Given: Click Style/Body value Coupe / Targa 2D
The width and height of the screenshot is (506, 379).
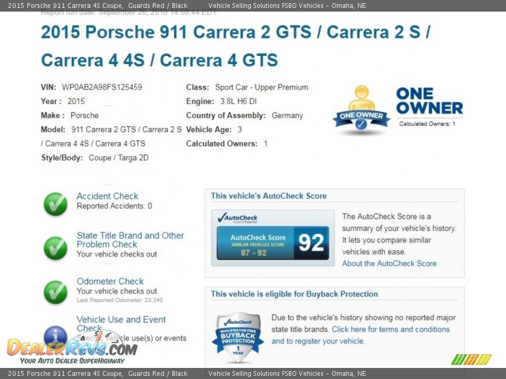Looking at the screenshot, I should 119,157.
